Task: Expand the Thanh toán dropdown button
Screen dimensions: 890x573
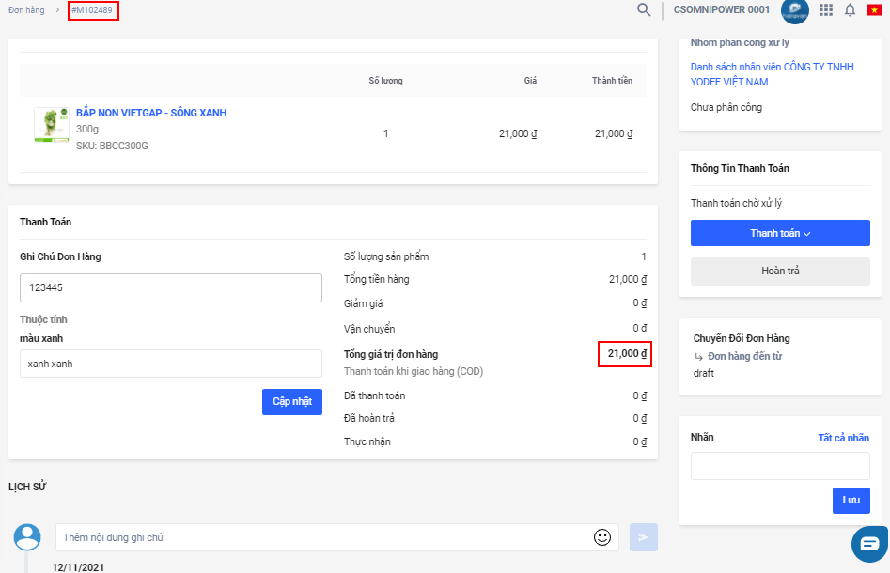Action: pyautogui.click(x=780, y=233)
